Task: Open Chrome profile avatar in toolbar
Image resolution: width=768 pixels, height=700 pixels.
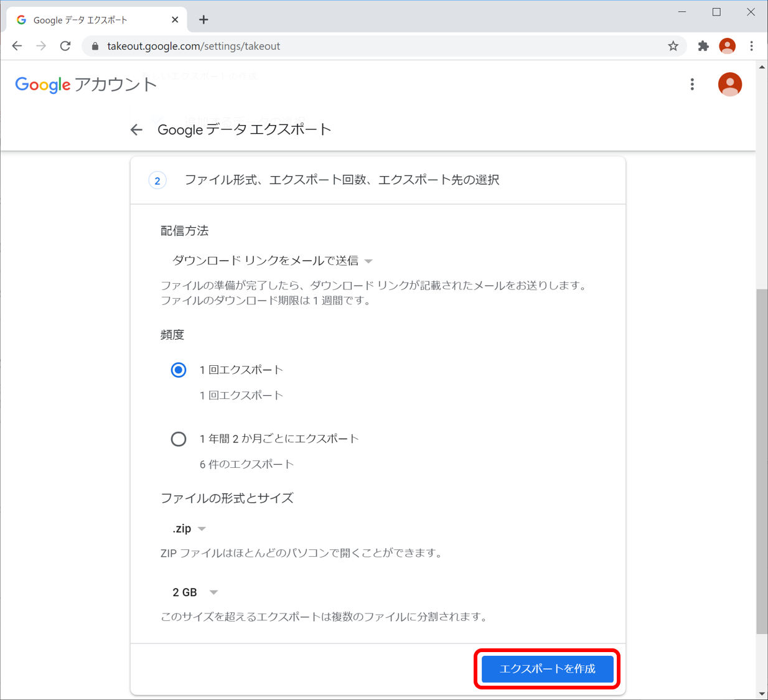Action: click(727, 46)
